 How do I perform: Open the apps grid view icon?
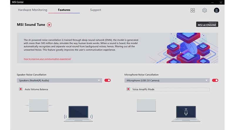193,10
